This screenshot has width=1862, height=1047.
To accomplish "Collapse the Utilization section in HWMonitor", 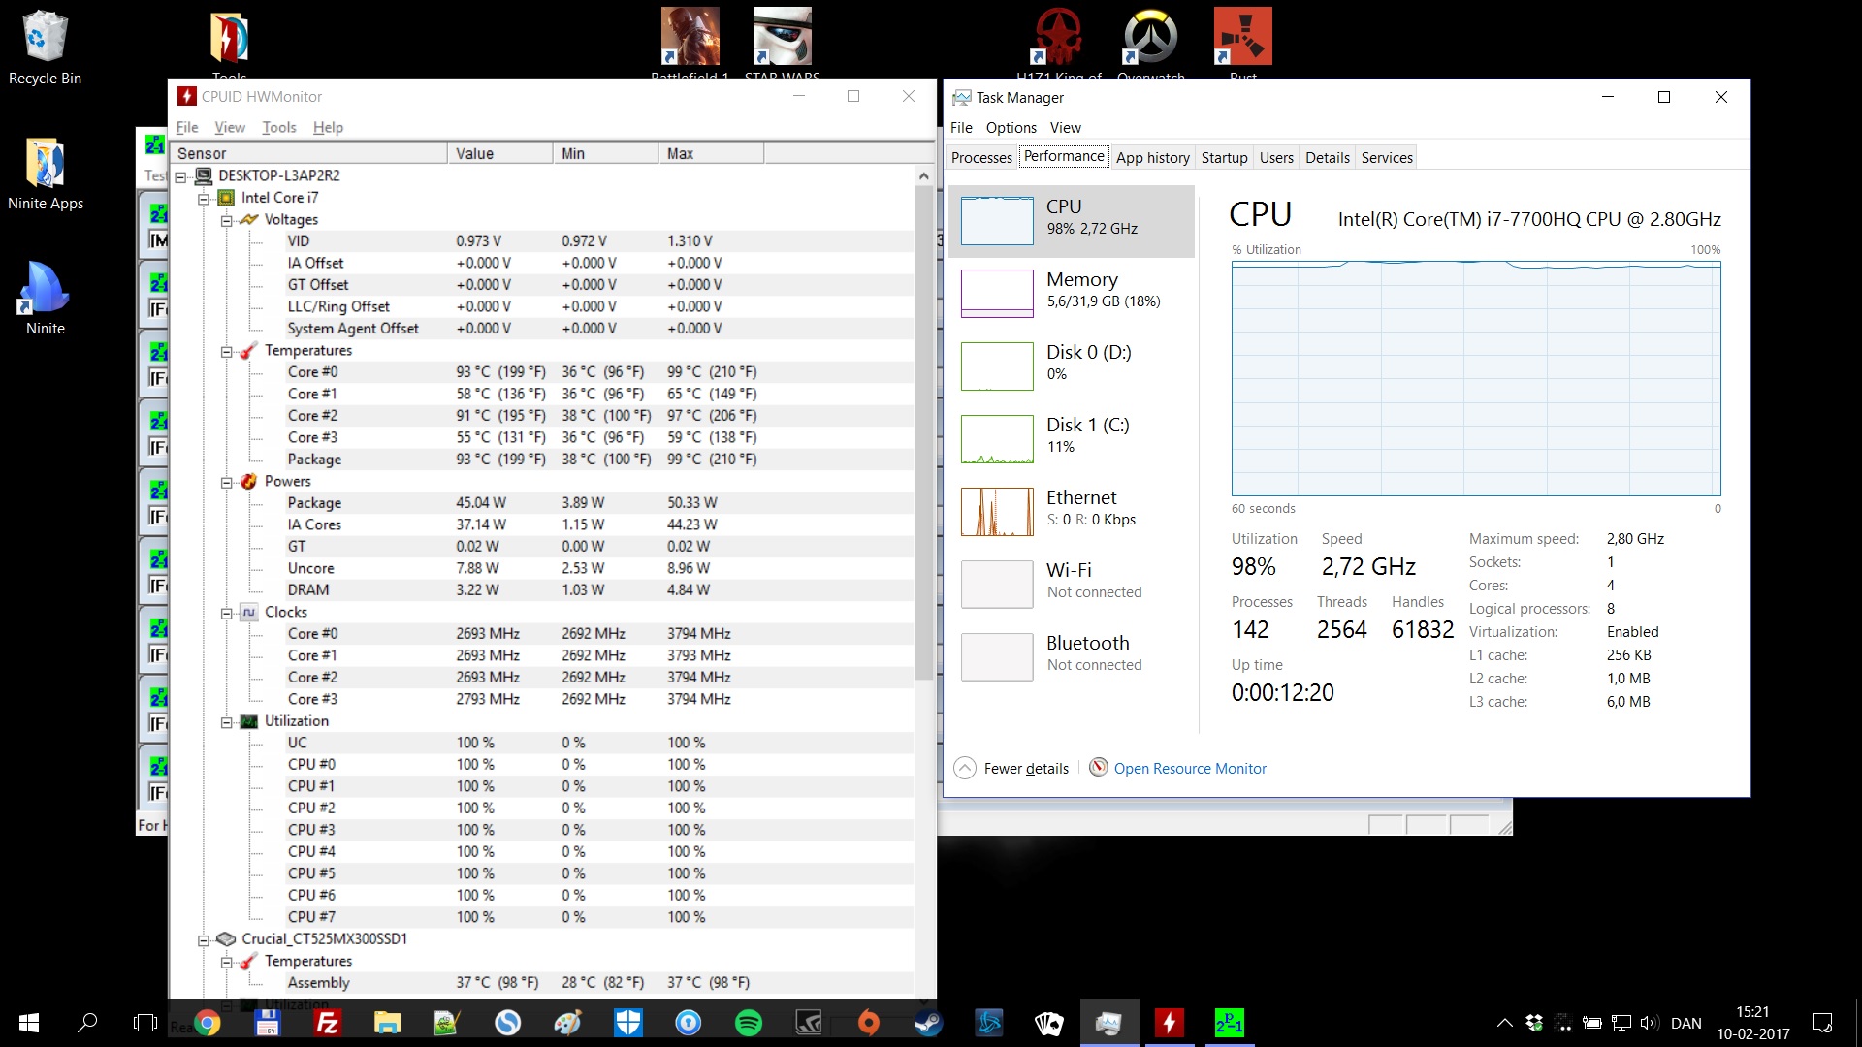I will point(226,722).
